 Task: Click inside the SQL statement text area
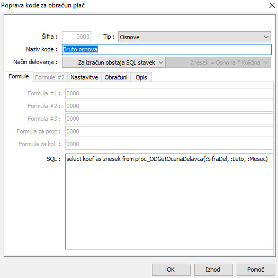169,201
